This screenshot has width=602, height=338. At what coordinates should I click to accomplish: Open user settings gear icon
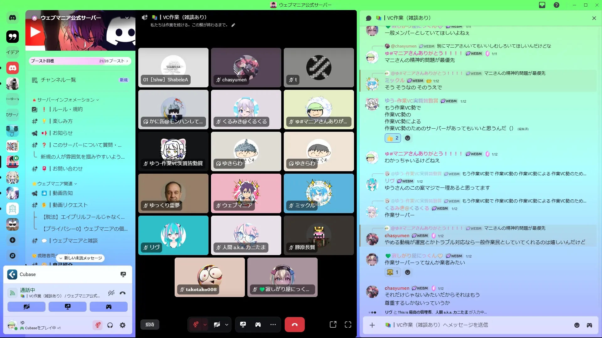(x=123, y=325)
